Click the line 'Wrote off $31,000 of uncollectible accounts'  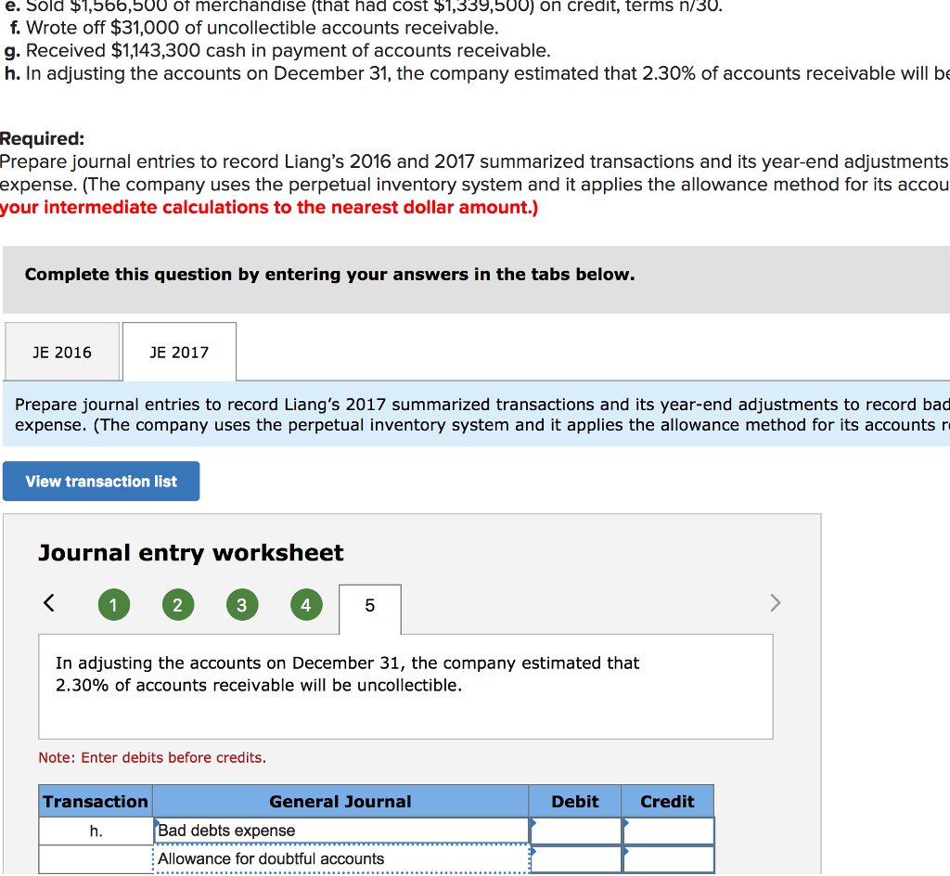254,28
